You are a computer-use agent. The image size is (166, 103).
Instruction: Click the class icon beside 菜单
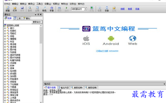pos(8,68)
